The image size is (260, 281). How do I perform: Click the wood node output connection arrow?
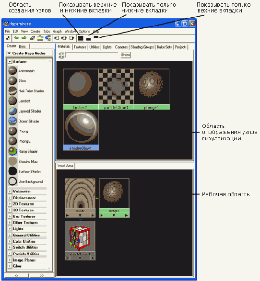click(x=93, y=215)
